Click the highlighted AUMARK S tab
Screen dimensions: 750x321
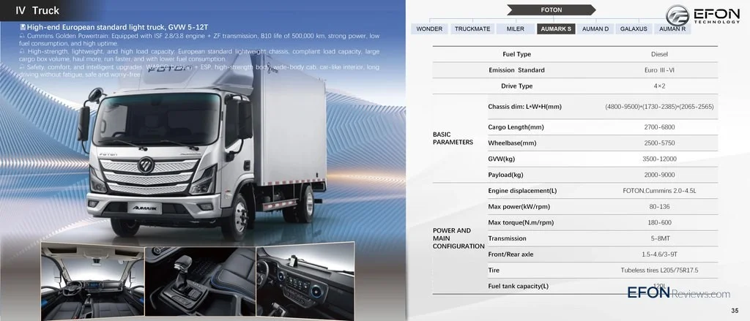point(556,29)
